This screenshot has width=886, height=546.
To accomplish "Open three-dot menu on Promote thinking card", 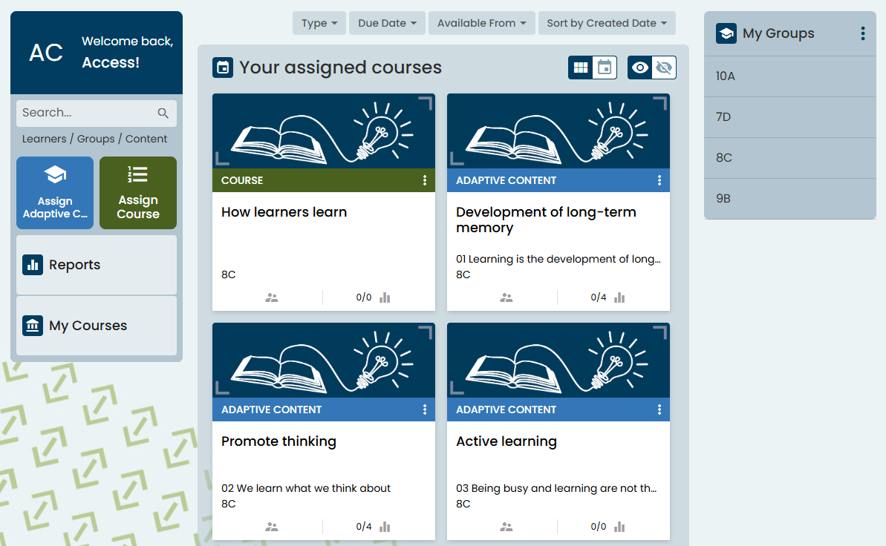I will (425, 409).
